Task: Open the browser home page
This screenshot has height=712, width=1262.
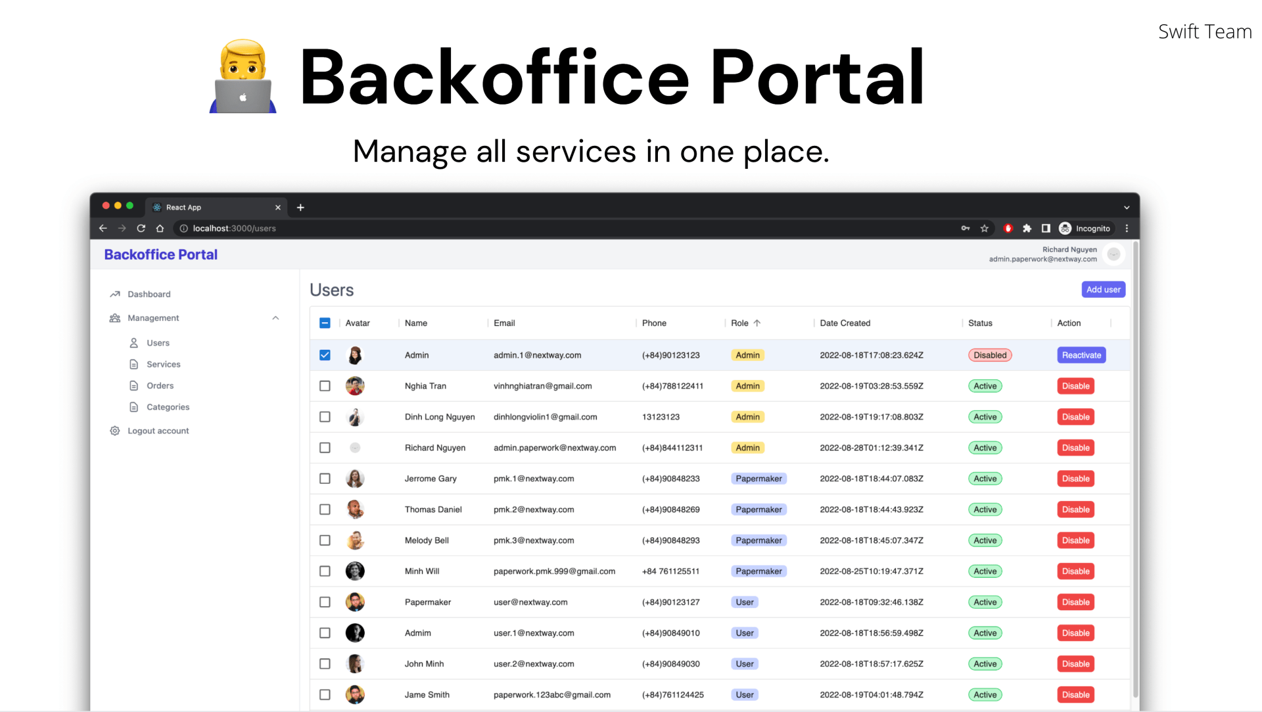Action: [x=160, y=228]
